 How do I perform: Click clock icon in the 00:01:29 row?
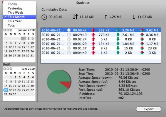(x=69, y=44)
